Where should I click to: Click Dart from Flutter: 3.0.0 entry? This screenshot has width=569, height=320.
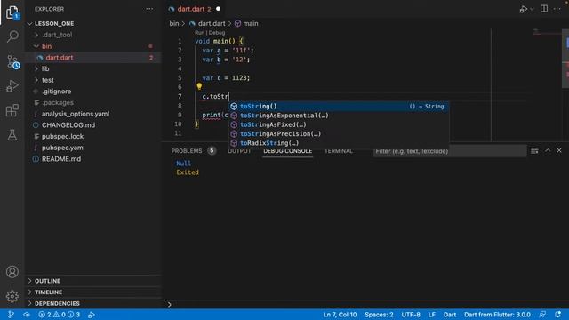(497, 315)
